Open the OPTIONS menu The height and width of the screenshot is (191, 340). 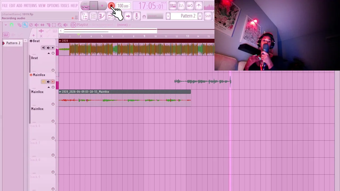[53, 6]
